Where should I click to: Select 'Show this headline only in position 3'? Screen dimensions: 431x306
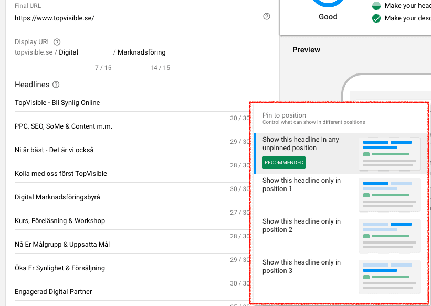pyautogui.click(x=341, y=277)
